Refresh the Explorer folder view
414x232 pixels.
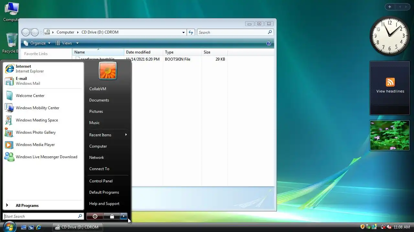[191, 32]
